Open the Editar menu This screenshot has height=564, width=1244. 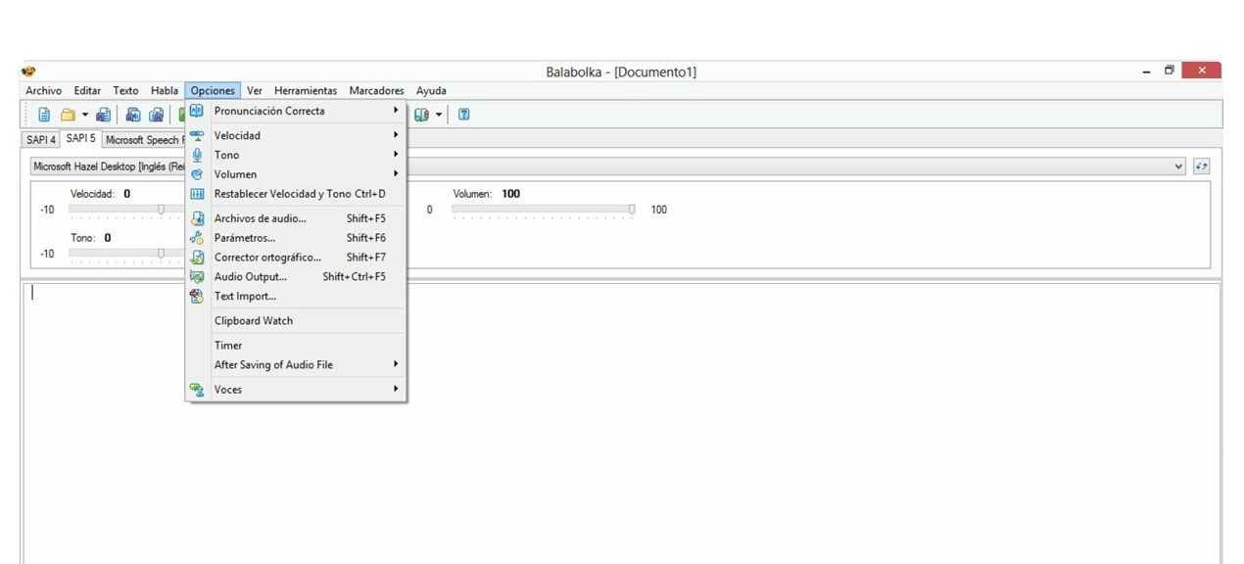click(x=87, y=91)
